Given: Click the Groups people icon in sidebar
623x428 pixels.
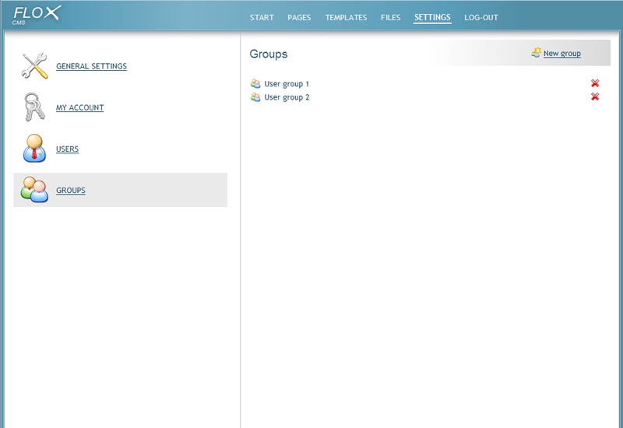Looking at the screenshot, I should (34, 190).
